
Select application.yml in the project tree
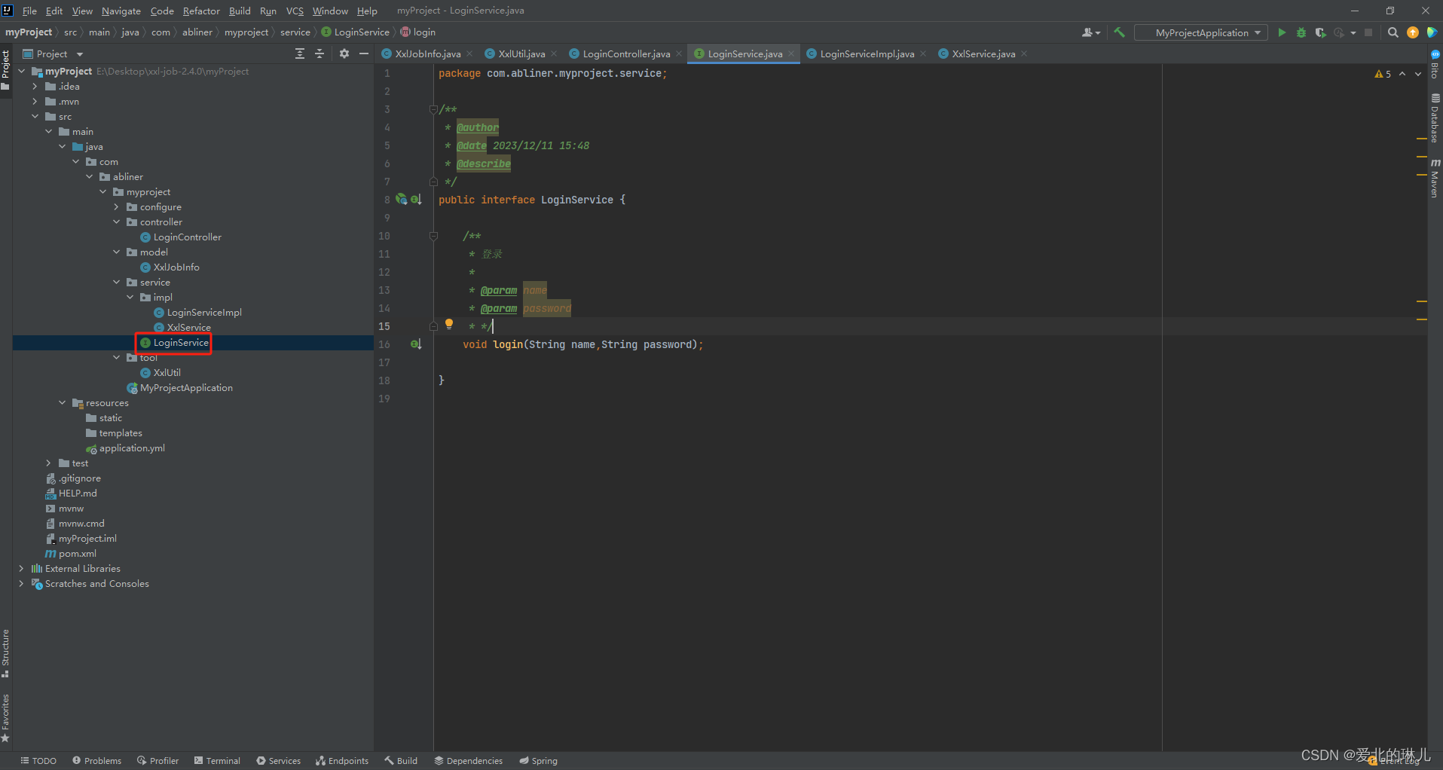[132, 448]
